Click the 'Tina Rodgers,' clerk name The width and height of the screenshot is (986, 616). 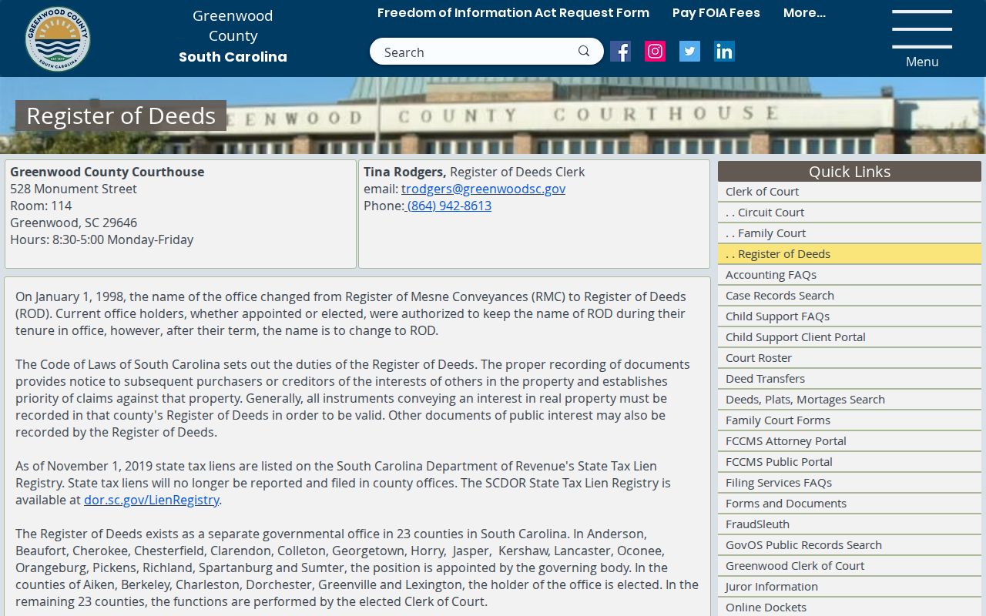point(404,172)
